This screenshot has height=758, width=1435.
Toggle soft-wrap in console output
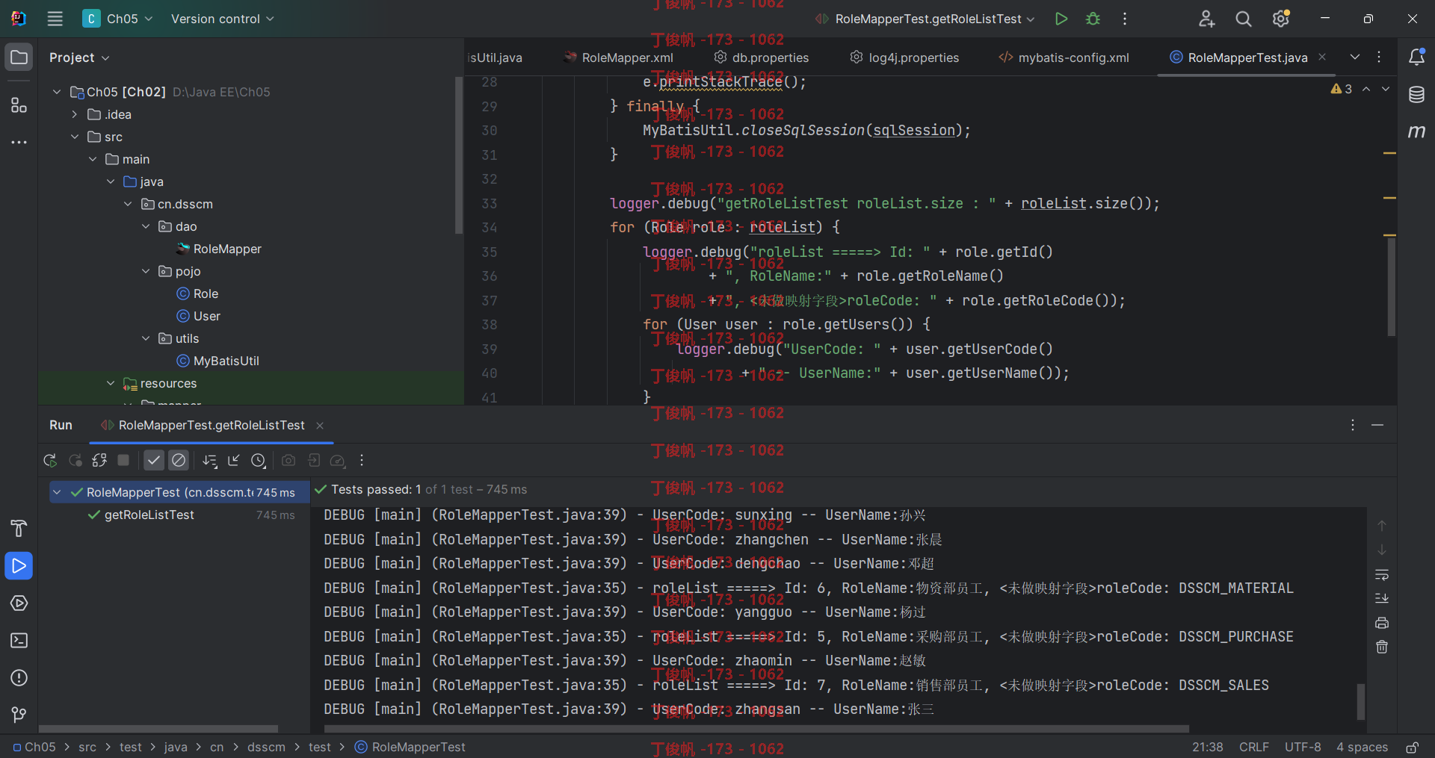click(1382, 575)
